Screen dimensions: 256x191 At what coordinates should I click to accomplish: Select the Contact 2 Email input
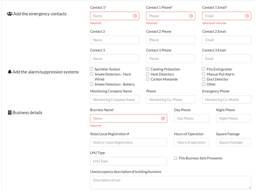pos(226,40)
